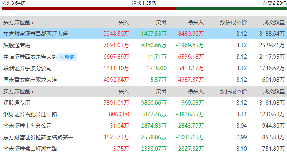Viewport: 287px width, 153px height.
Task: Click 预估成本价 header in buyer section
Action: coord(233,22)
